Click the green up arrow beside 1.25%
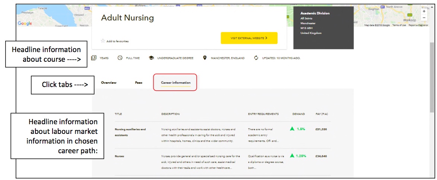This screenshot has width=437, height=180. click(292, 155)
